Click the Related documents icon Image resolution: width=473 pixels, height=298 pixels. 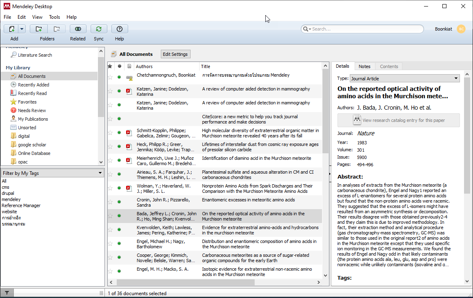tap(78, 29)
